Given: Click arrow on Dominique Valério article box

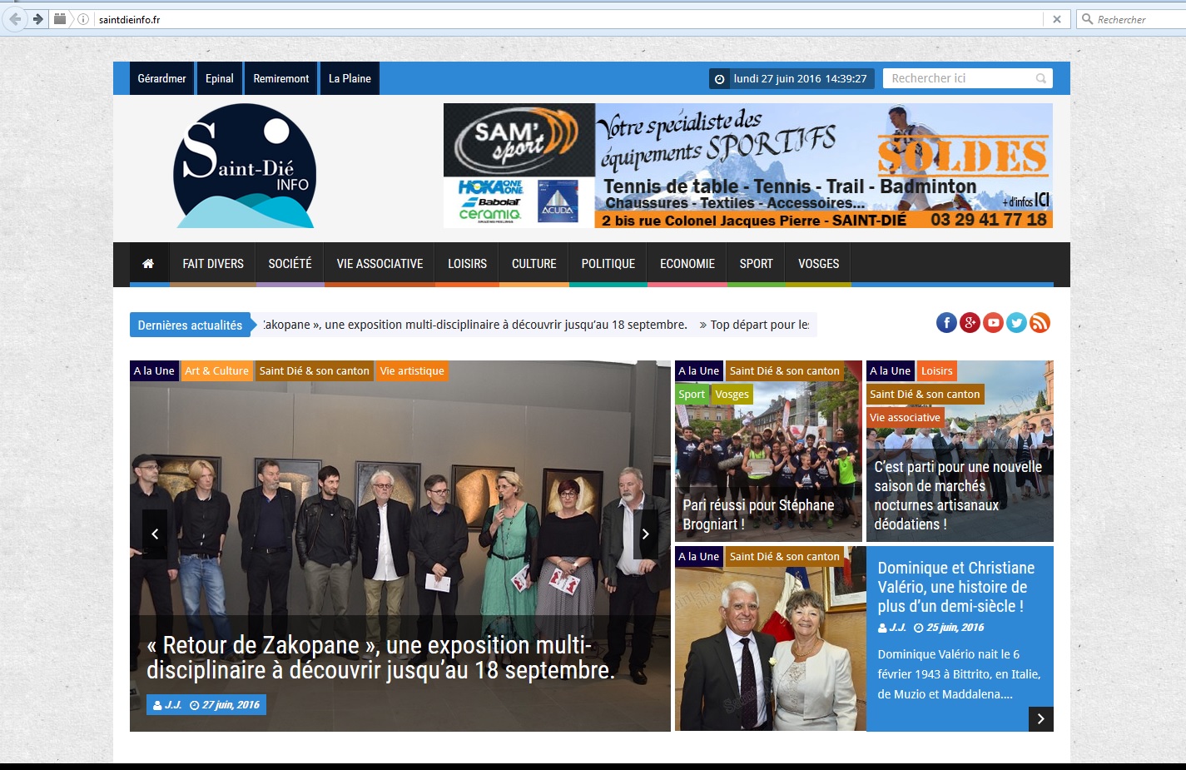Looking at the screenshot, I should tap(1040, 719).
